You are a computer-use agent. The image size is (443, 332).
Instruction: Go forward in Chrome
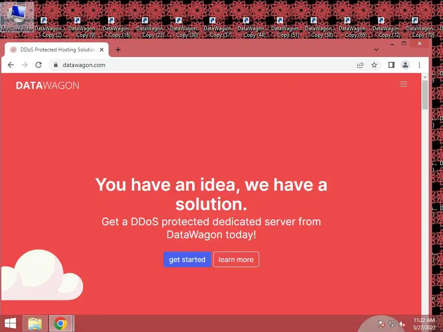pyautogui.click(x=25, y=65)
